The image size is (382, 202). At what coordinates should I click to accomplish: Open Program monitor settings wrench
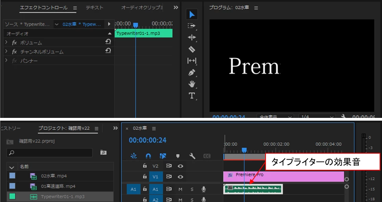pos(344,117)
